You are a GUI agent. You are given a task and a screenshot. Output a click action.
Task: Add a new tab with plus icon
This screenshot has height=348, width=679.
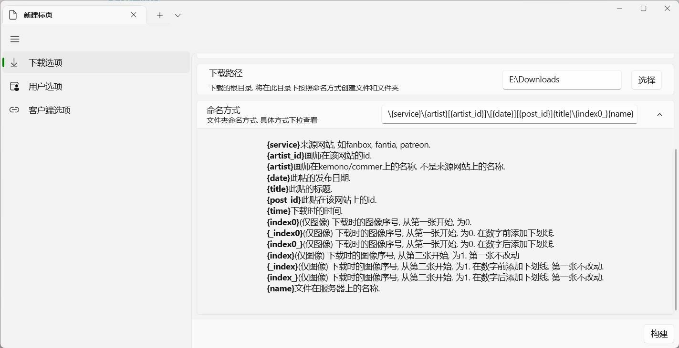coord(160,15)
